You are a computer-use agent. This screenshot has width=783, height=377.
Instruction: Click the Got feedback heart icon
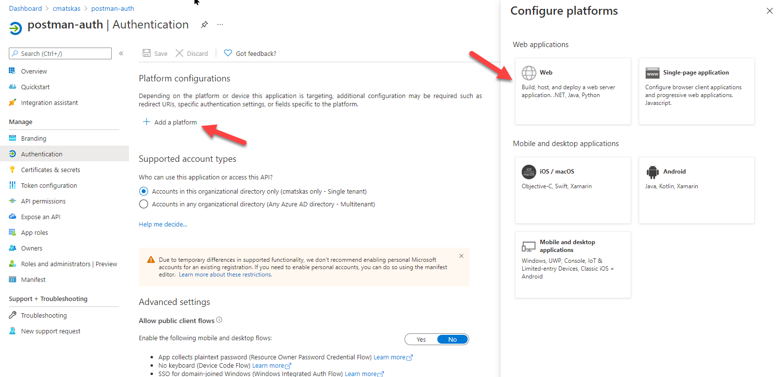[x=228, y=53]
